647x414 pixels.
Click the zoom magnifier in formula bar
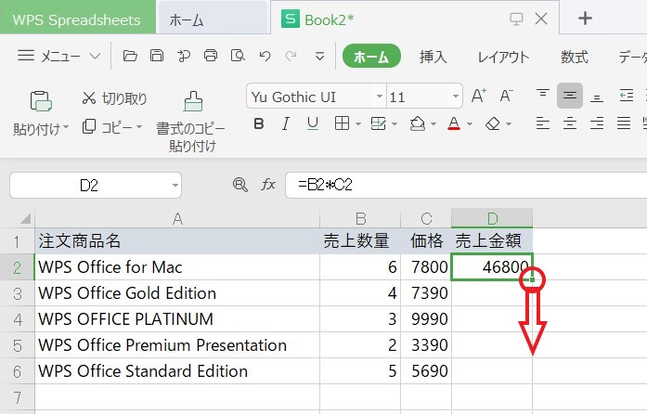pyautogui.click(x=240, y=185)
